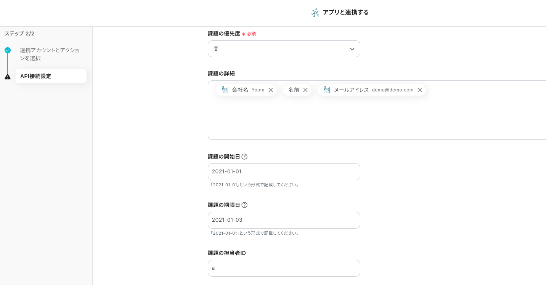Select the 会社名 chip label
The height and width of the screenshot is (285, 546).
click(x=240, y=90)
